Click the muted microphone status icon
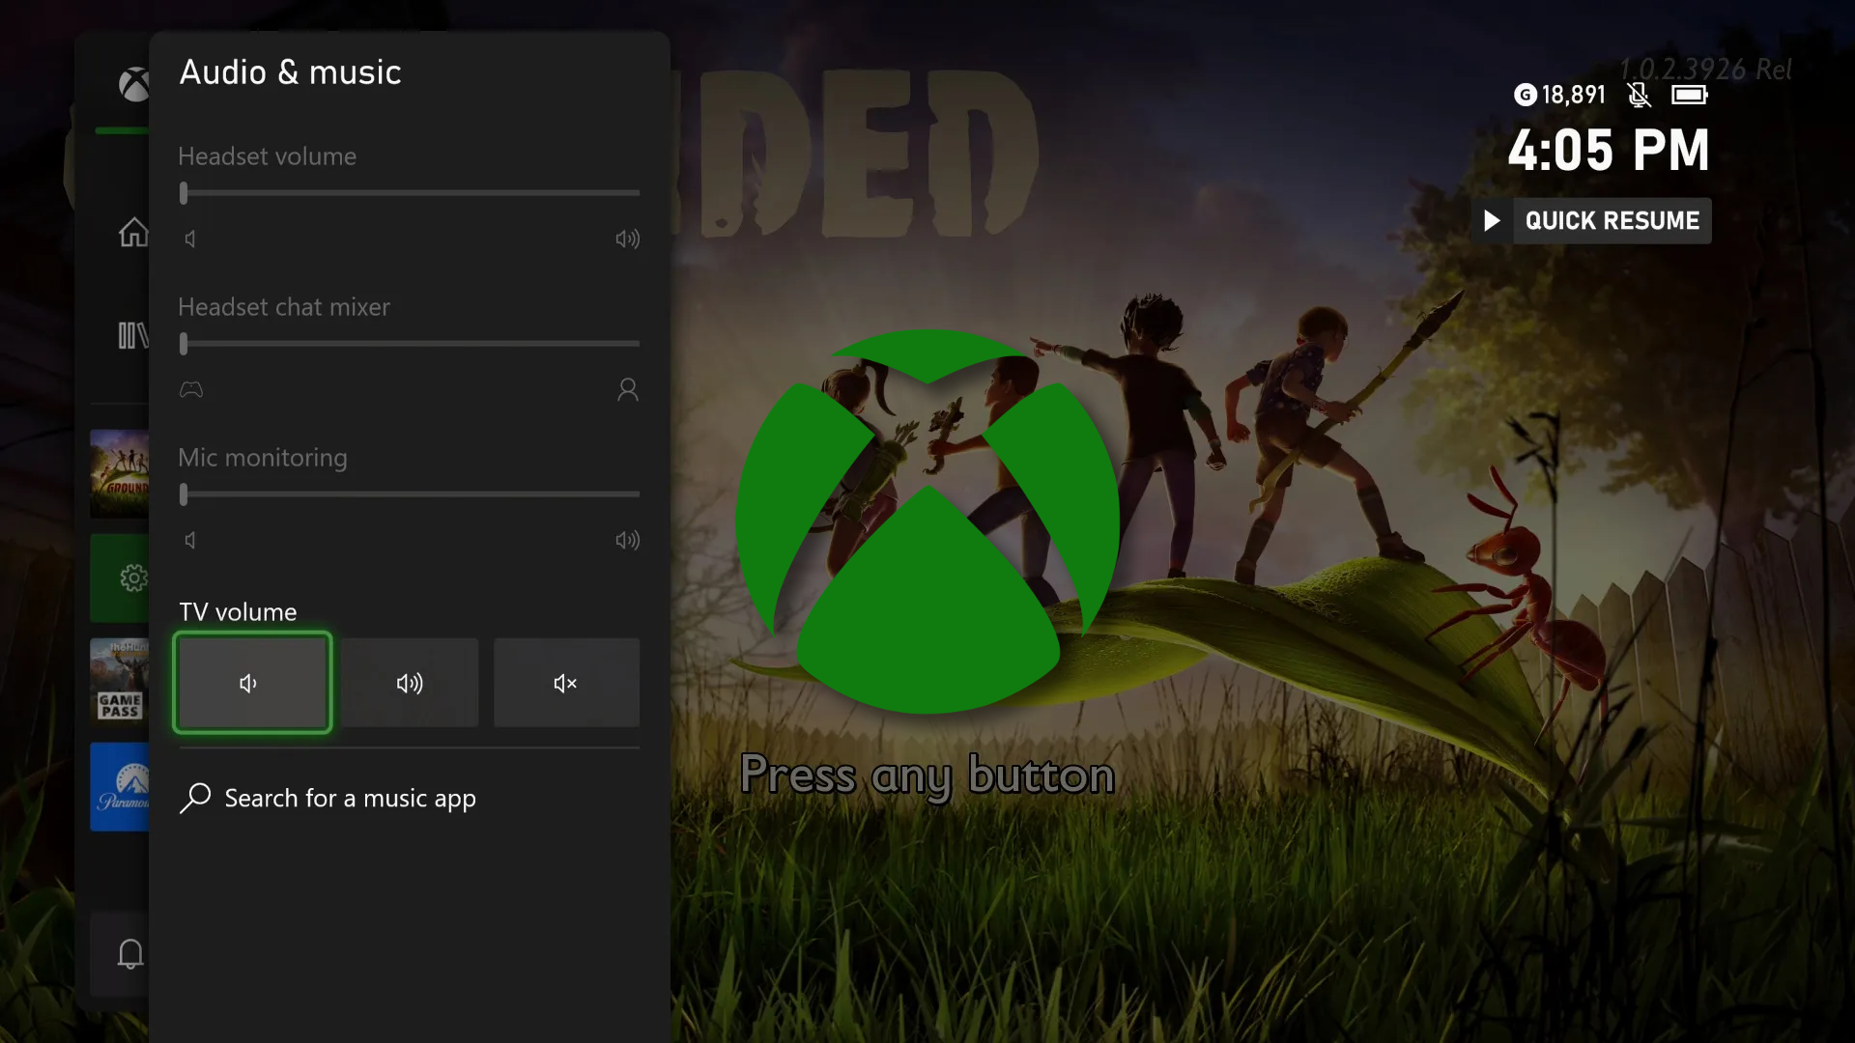 [x=1639, y=95]
